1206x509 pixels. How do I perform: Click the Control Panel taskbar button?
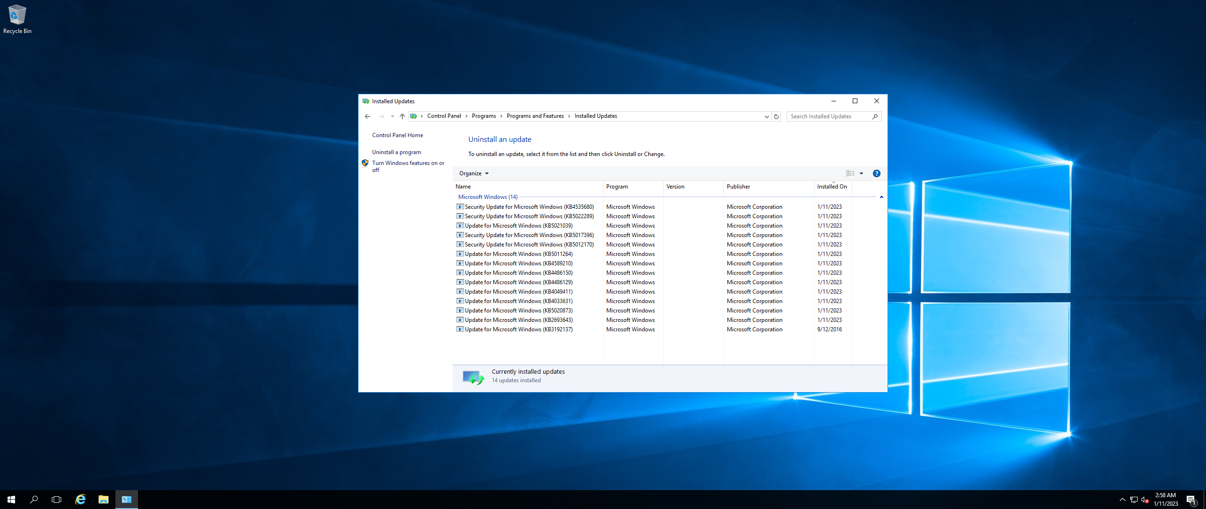[127, 500]
